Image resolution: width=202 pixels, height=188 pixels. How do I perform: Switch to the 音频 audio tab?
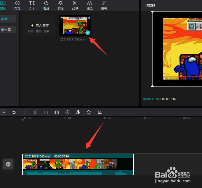pos(17,5)
